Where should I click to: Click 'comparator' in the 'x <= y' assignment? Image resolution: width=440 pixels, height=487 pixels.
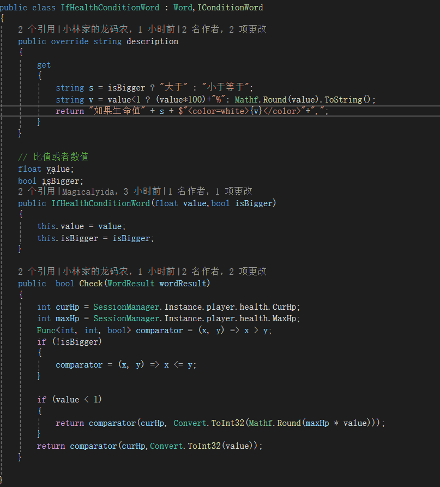coord(79,365)
